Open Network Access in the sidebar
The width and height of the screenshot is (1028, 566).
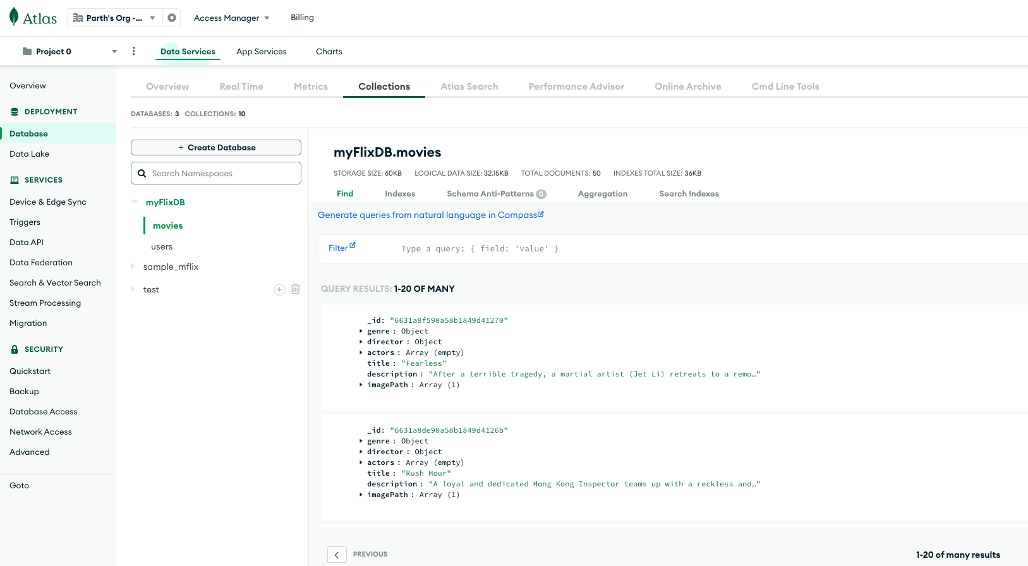tap(40, 432)
